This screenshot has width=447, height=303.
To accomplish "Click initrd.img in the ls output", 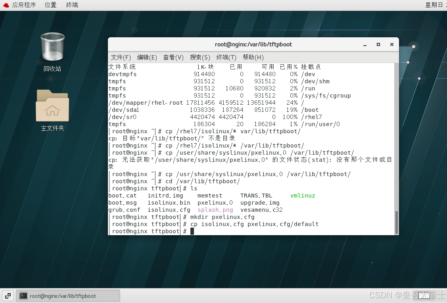I will (x=165, y=196).
